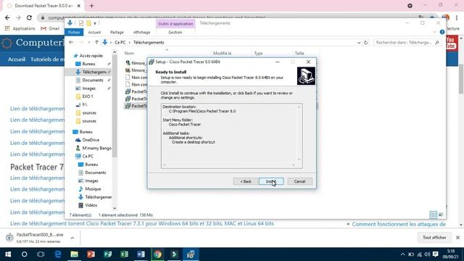Sort files by the Modifié le column

pos(223,53)
